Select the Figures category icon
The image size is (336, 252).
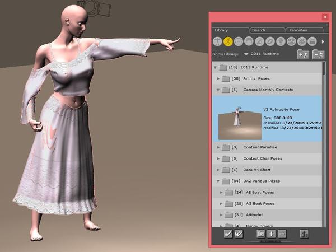(x=217, y=41)
